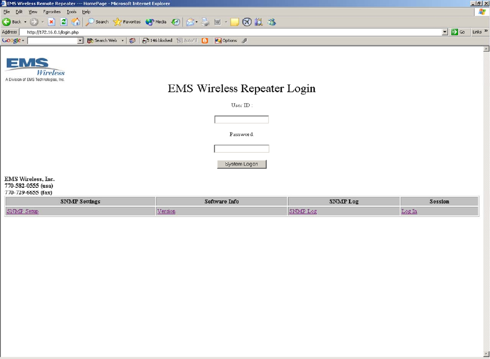Click the Windows flag logo

tap(482, 12)
